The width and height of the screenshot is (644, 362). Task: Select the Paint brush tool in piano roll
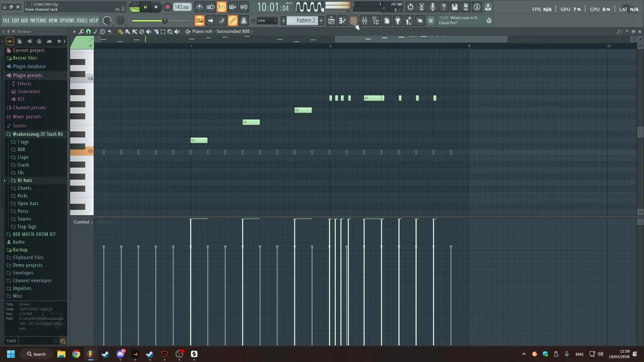127,32
